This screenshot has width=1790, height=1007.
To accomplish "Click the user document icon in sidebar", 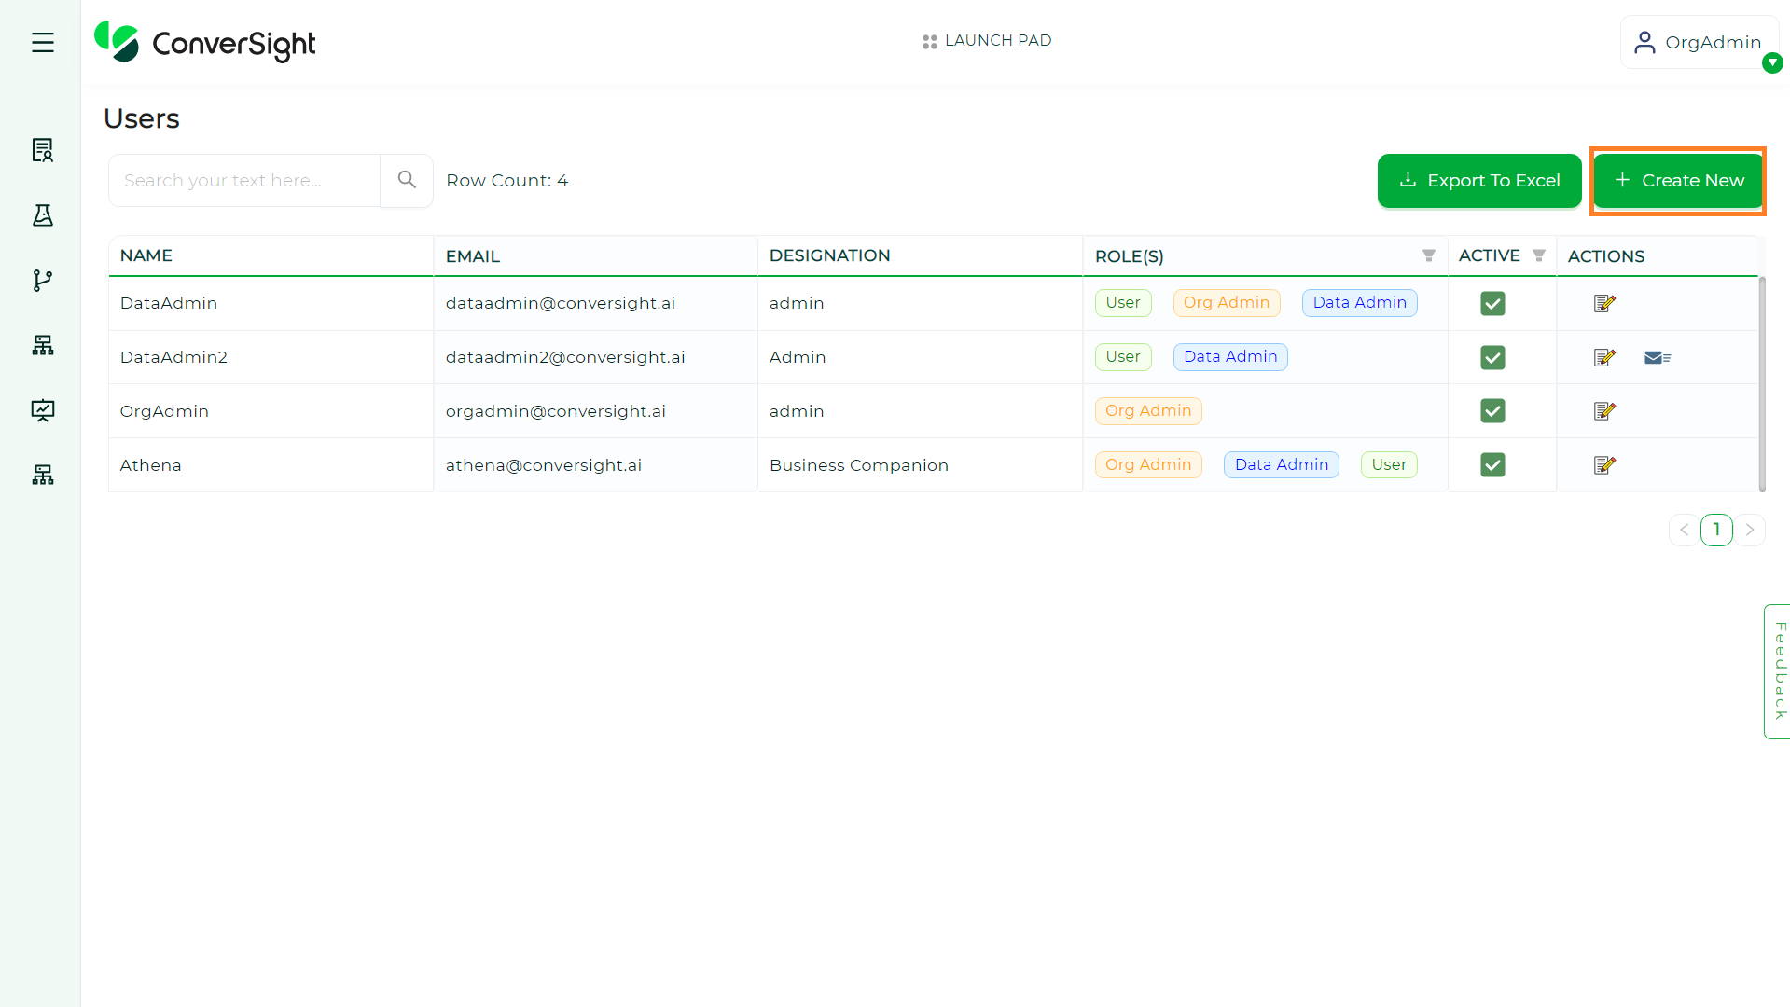I will [42, 149].
